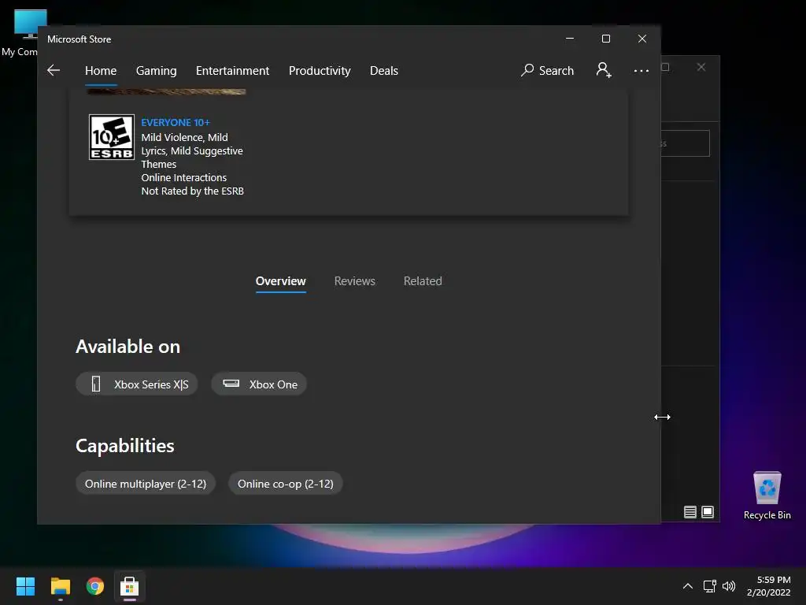Click the 'Available on' heading
Image resolution: width=806 pixels, height=605 pixels.
pos(128,347)
